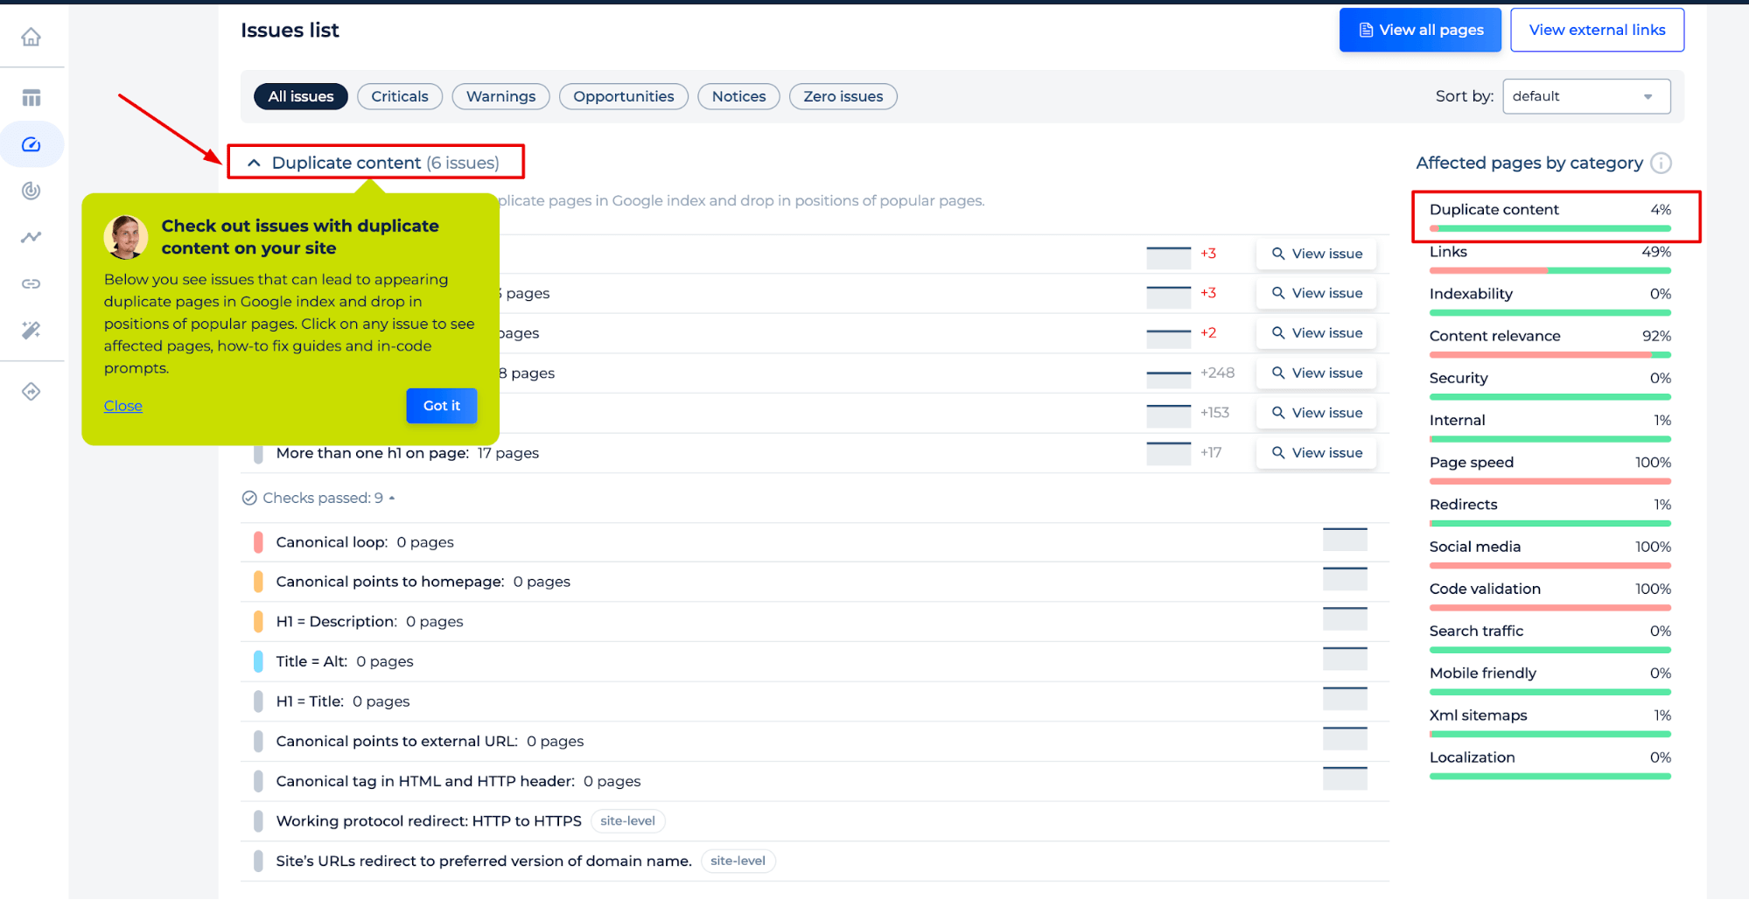This screenshot has width=1749, height=900.
Task: Click the Close link in the tooltip
Action: [122, 406]
